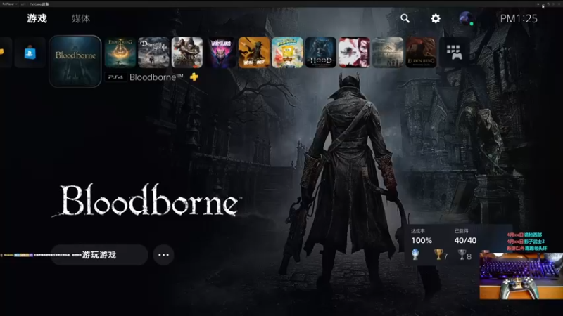Click the 已获得 label
Viewport: 563px width, 316px height.
(x=462, y=231)
